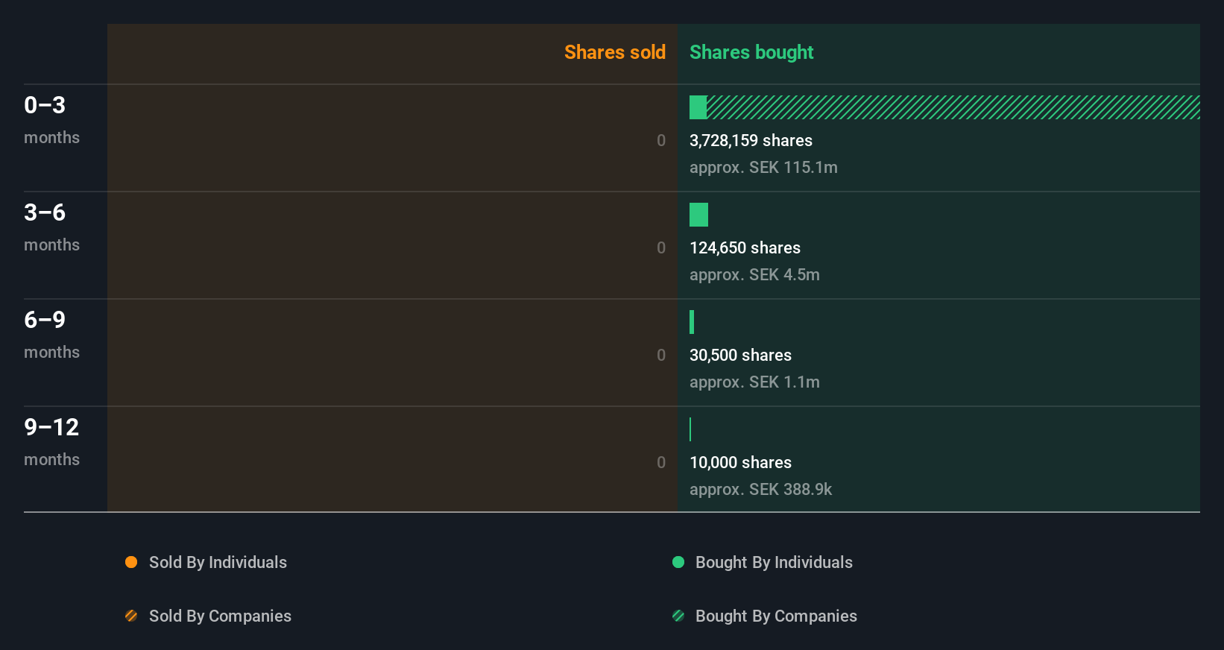Image resolution: width=1224 pixels, height=650 pixels.
Task: Click the shares sold 0 in 0–3 months row
Action: 661,140
